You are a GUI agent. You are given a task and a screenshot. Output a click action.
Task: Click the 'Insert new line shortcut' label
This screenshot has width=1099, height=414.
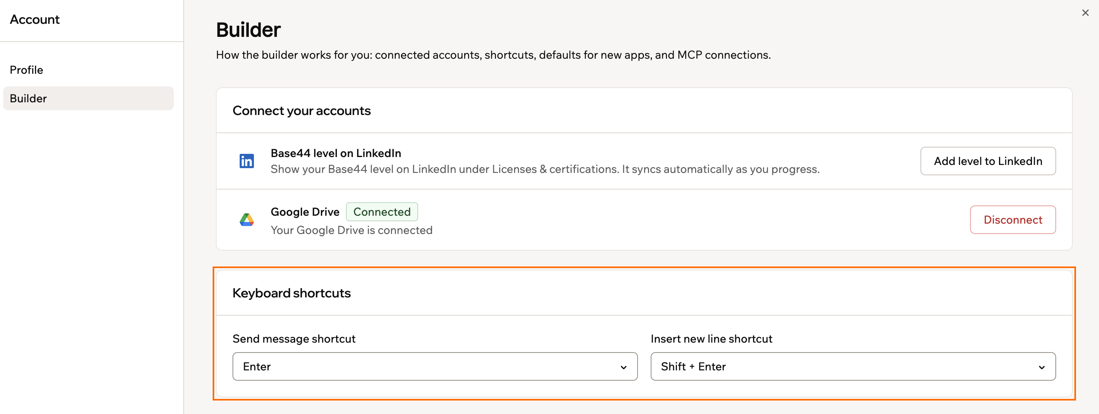[x=711, y=339]
